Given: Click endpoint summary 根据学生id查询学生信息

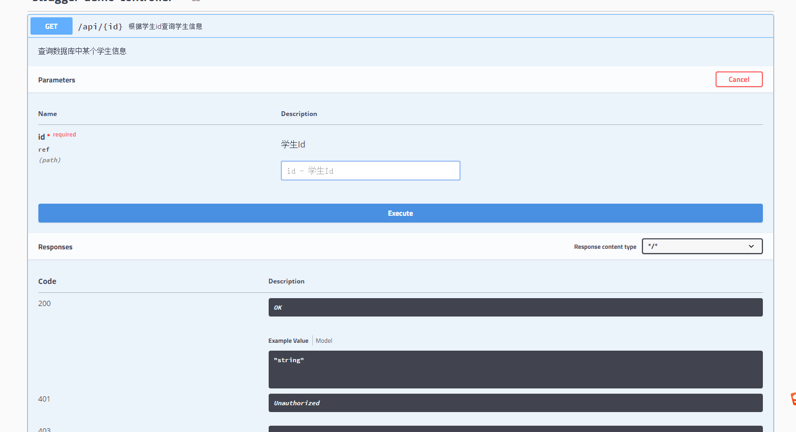Looking at the screenshot, I should click(165, 26).
